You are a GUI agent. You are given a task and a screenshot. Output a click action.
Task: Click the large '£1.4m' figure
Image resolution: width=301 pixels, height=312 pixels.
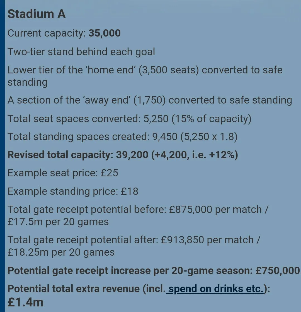coord(26,302)
